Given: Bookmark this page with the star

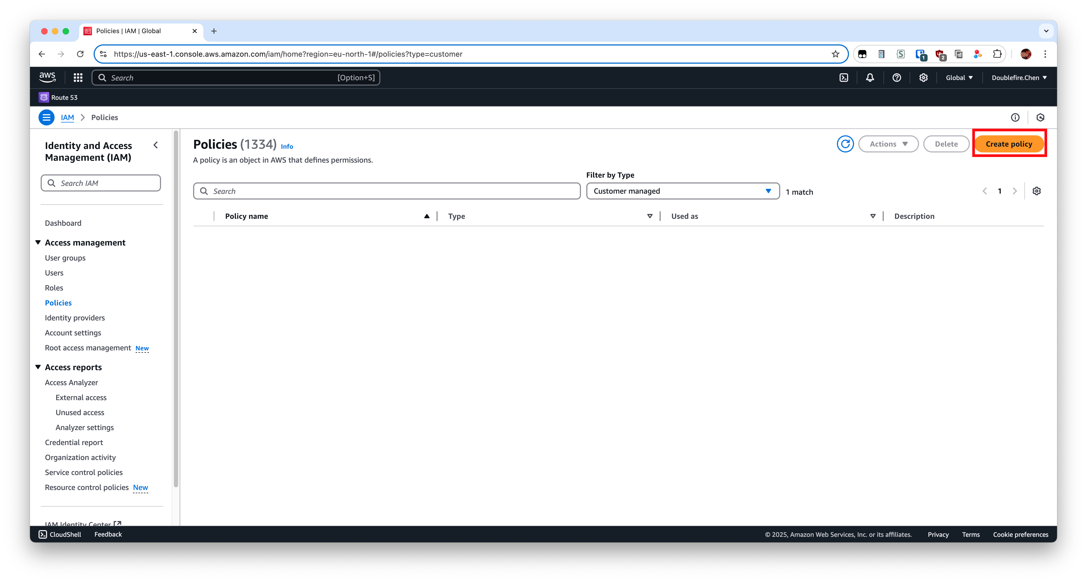Looking at the screenshot, I should [835, 54].
